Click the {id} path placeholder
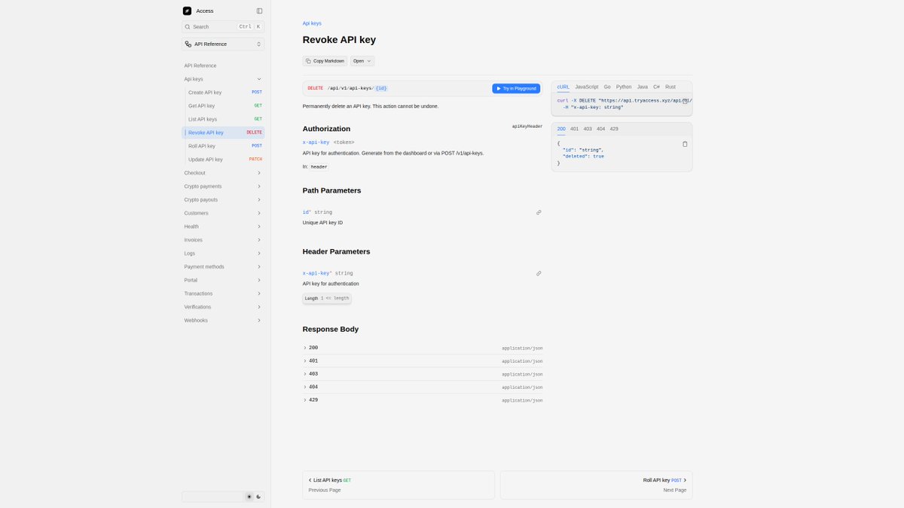Image resolution: width=904 pixels, height=508 pixels. [x=381, y=88]
